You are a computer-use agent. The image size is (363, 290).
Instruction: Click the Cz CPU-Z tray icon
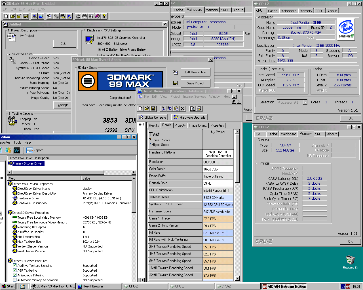click(343, 286)
